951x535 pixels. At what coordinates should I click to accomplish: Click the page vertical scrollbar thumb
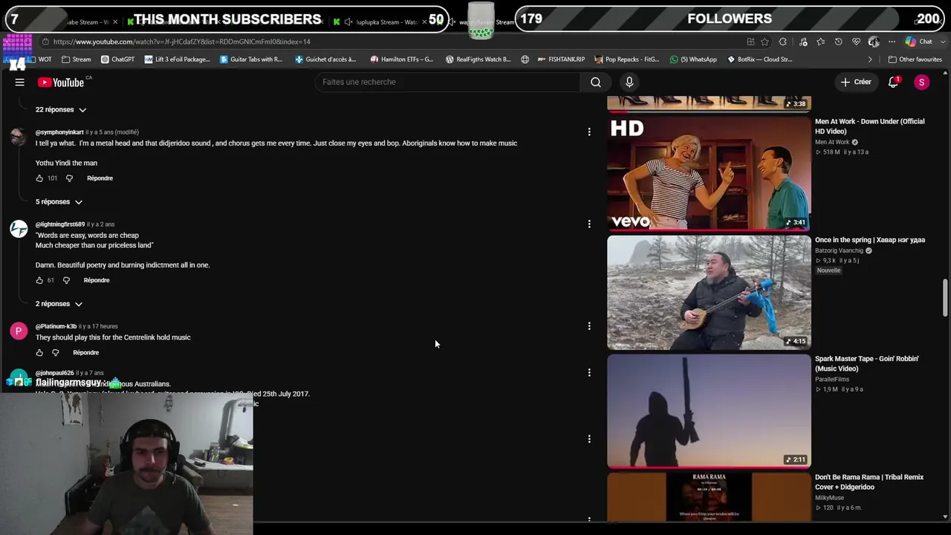pos(945,298)
